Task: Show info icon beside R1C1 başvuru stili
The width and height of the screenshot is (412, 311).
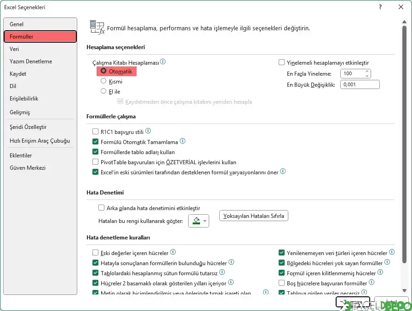Action: (x=148, y=131)
